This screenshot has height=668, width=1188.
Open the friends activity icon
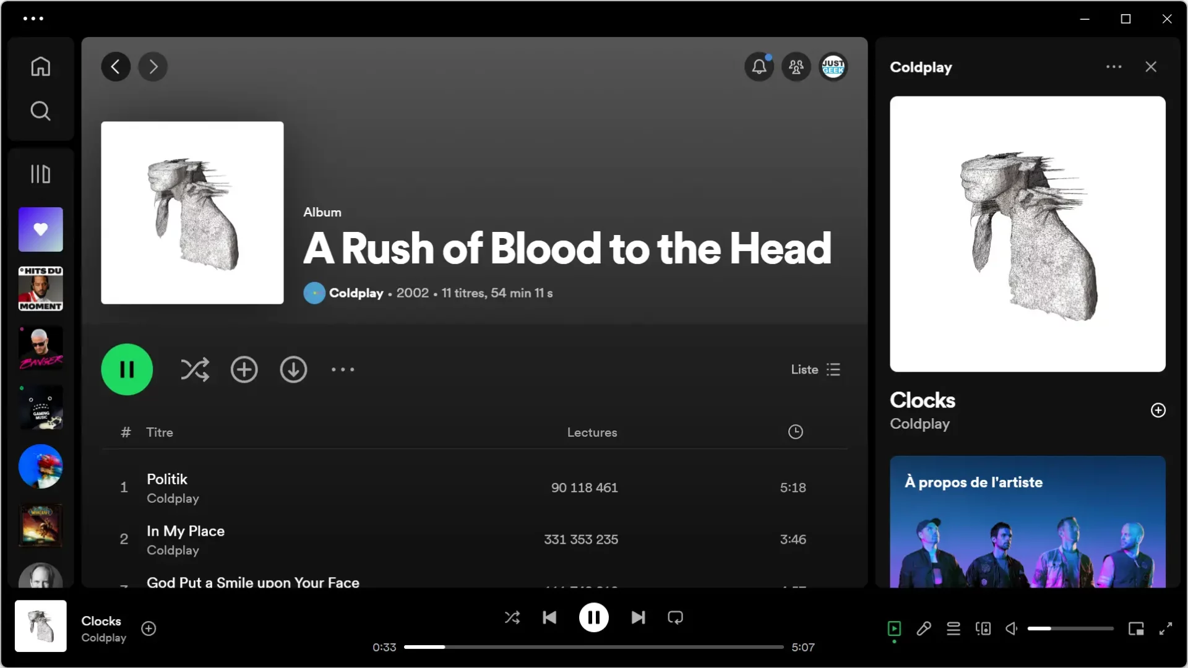[796, 66]
